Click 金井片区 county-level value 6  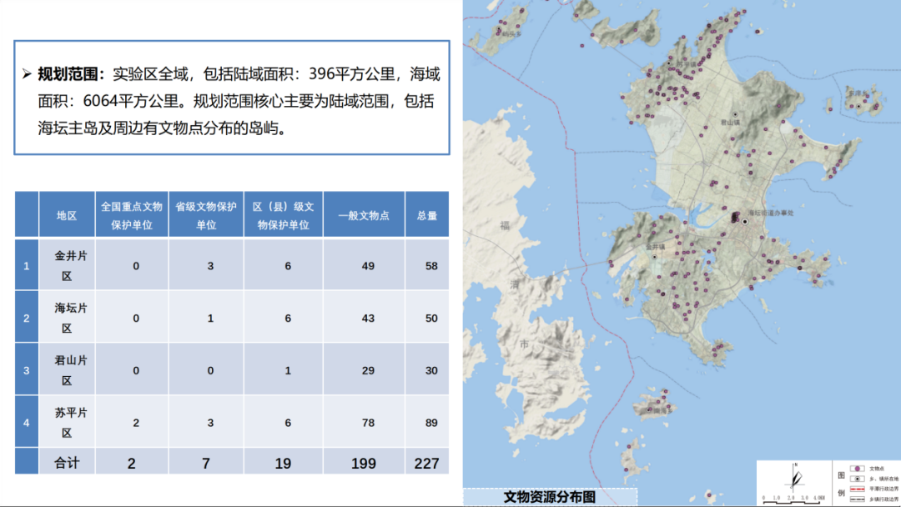coord(287,266)
